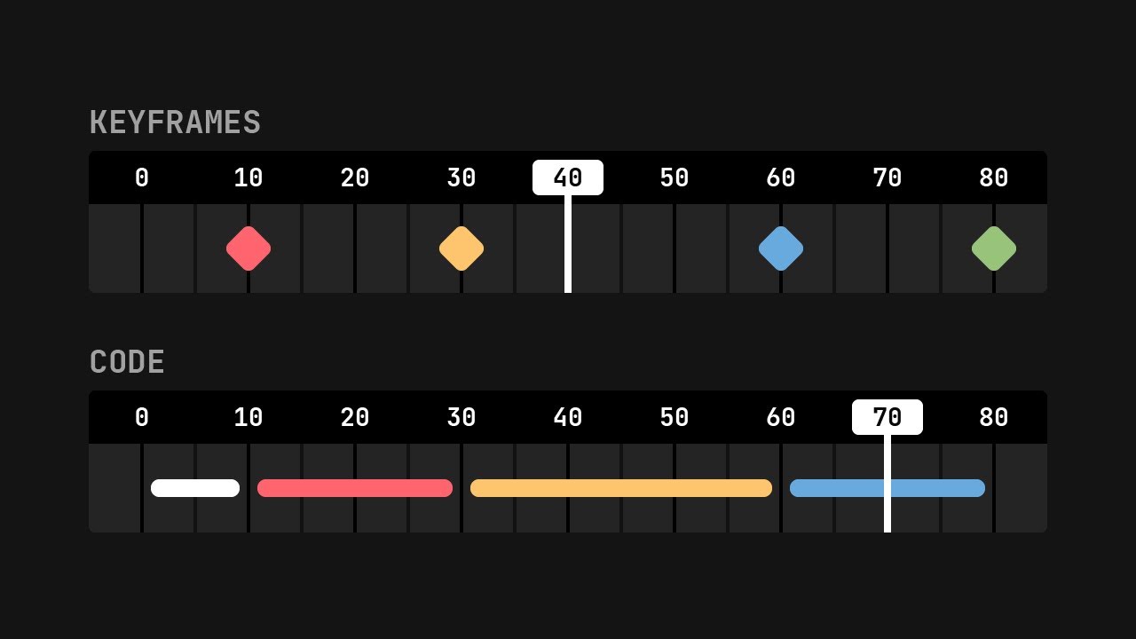Jump to frame 10 on Code ruler

(248, 418)
